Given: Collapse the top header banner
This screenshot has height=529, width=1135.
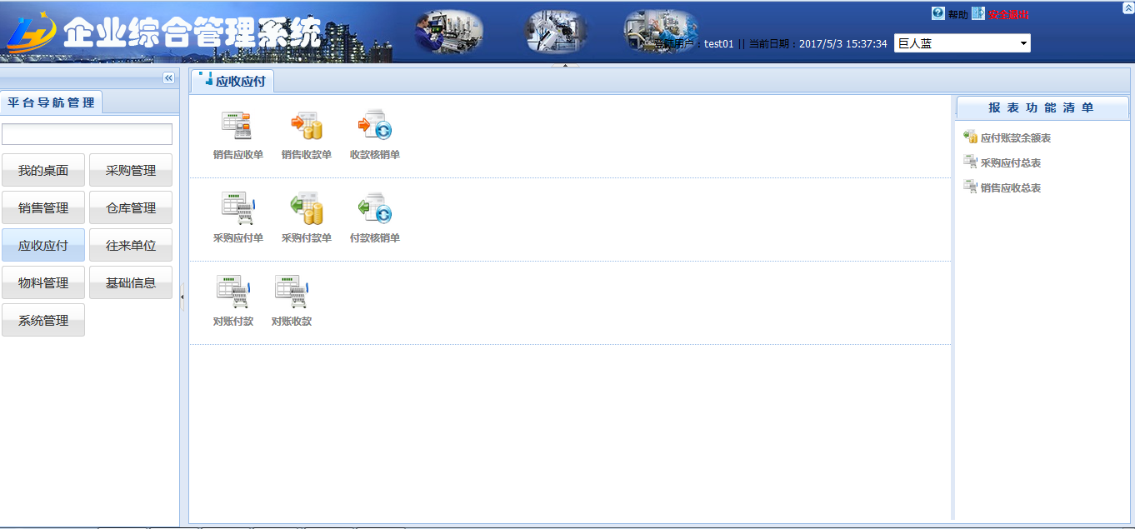Looking at the screenshot, I should tap(1128, 7).
